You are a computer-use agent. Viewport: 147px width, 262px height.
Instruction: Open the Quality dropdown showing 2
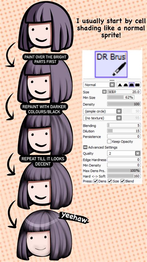click(x=124, y=153)
